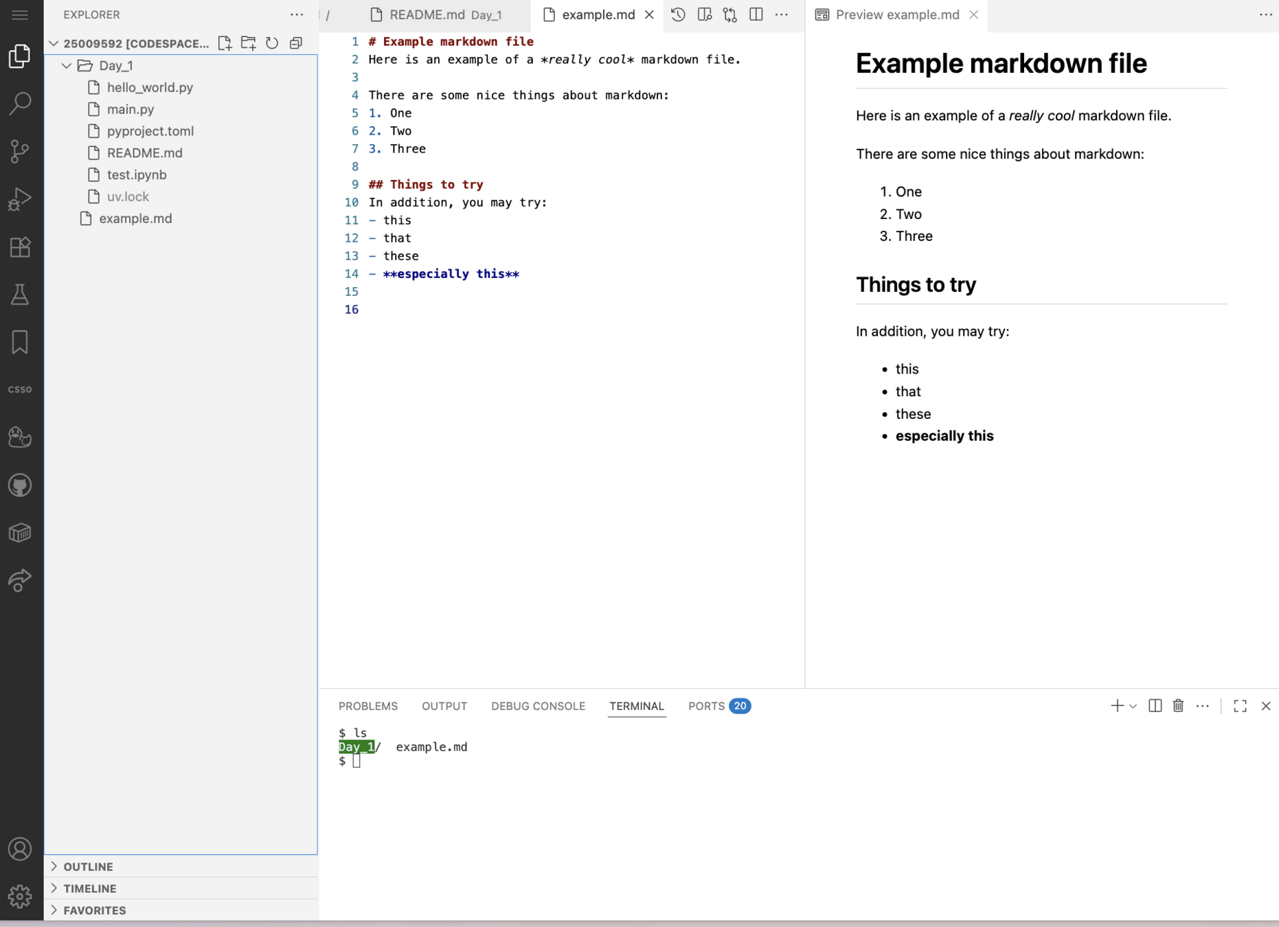Open the file timeline history icon
Viewport: 1279px width, 927px height.
(x=678, y=14)
